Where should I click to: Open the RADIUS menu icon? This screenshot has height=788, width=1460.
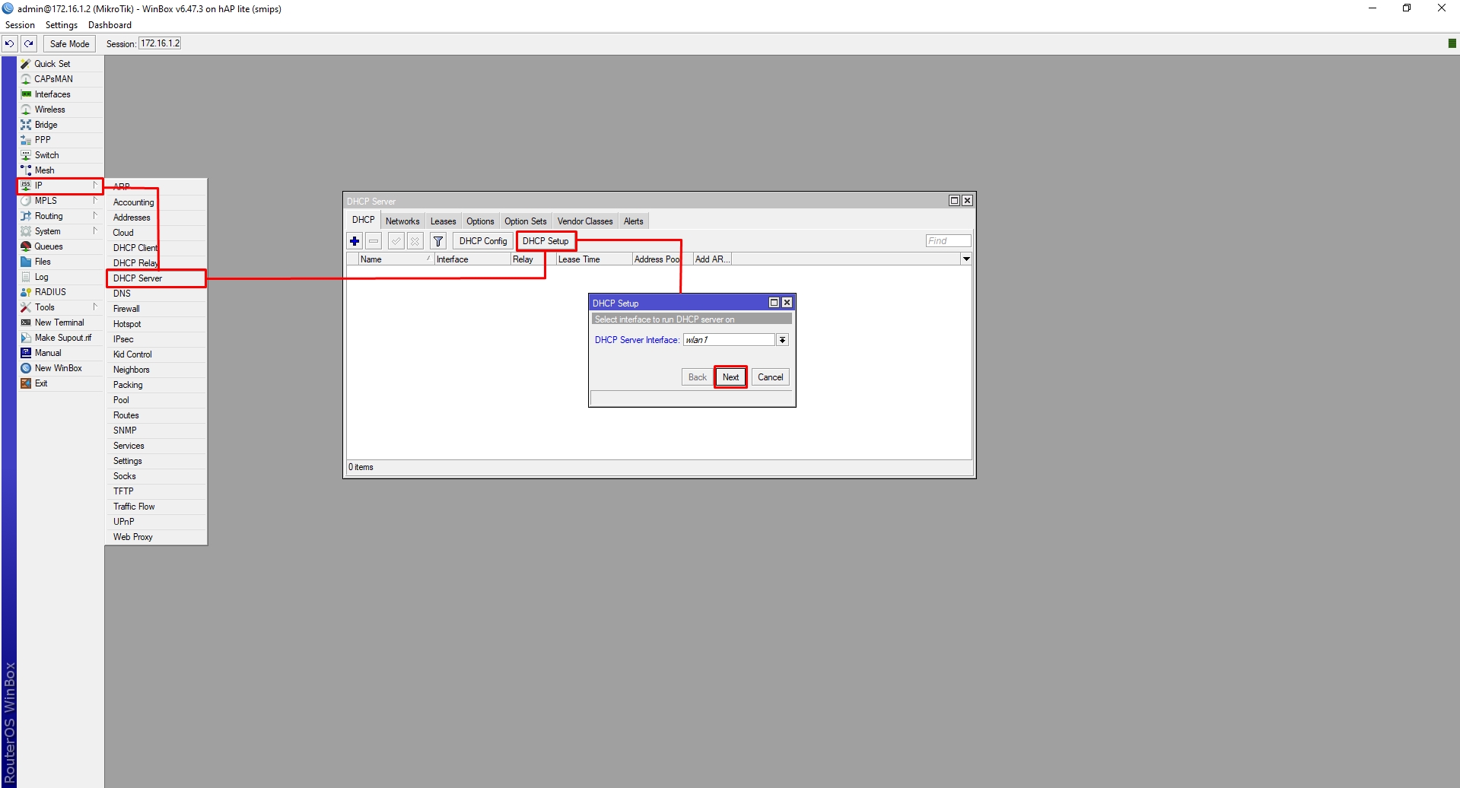(x=26, y=292)
